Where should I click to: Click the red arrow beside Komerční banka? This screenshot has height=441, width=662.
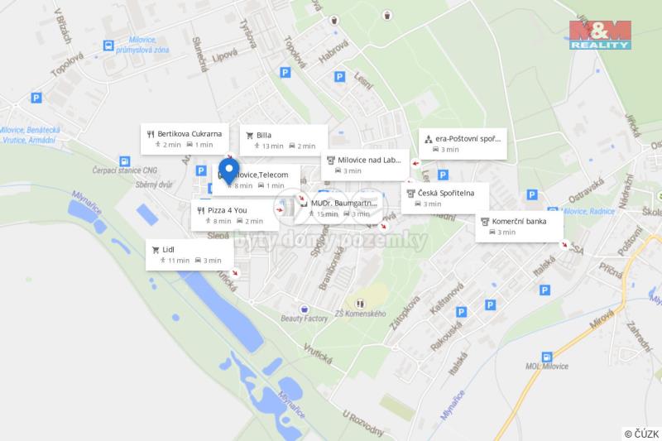pos(564,244)
